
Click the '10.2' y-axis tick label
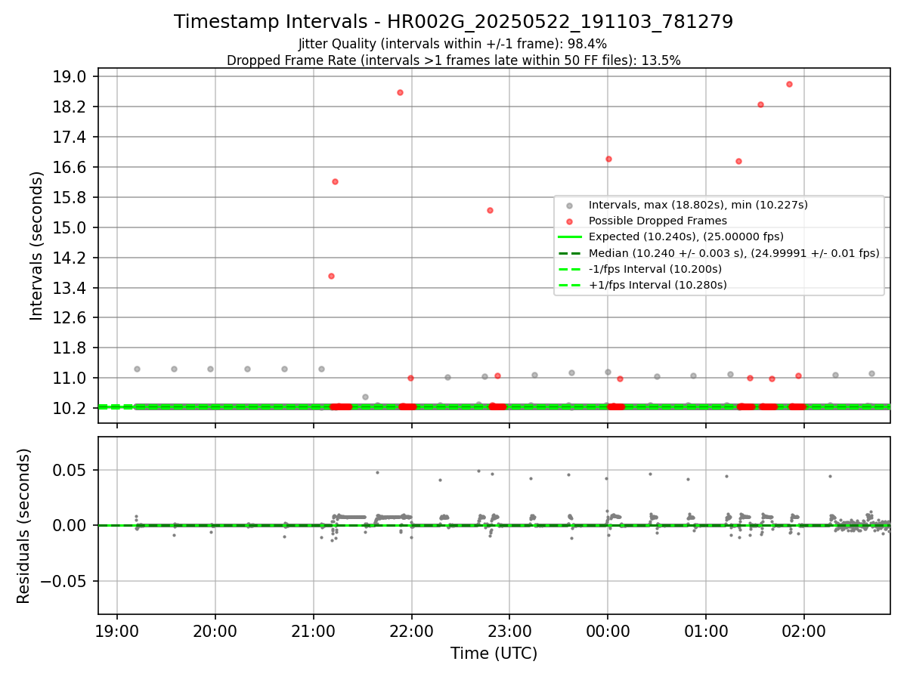coord(71,408)
